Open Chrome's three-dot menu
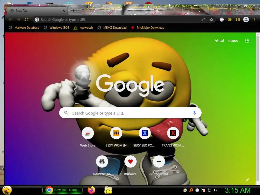 point(254,20)
